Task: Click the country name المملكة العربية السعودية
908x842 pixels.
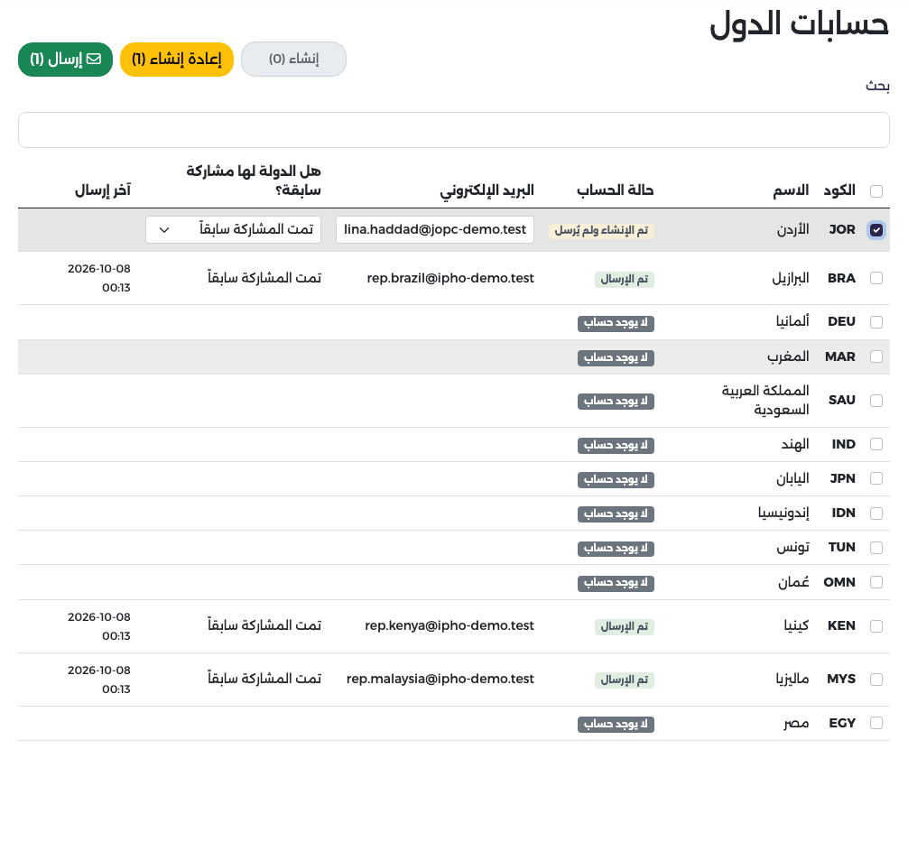Action: click(x=765, y=400)
